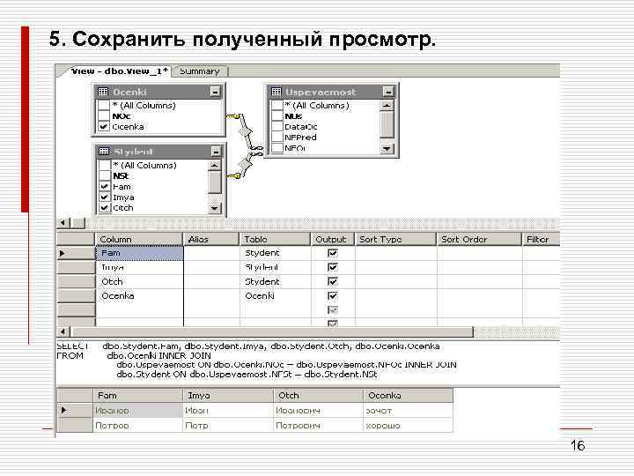This screenshot has width=634, height=476.
Task: Click the Column header in grid pane
Action: point(139,239)
